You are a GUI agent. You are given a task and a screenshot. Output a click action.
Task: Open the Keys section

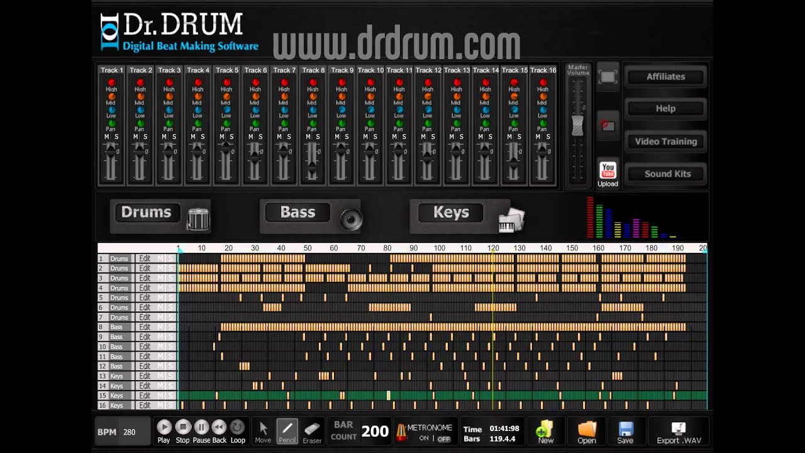click(x=451, y=213)
